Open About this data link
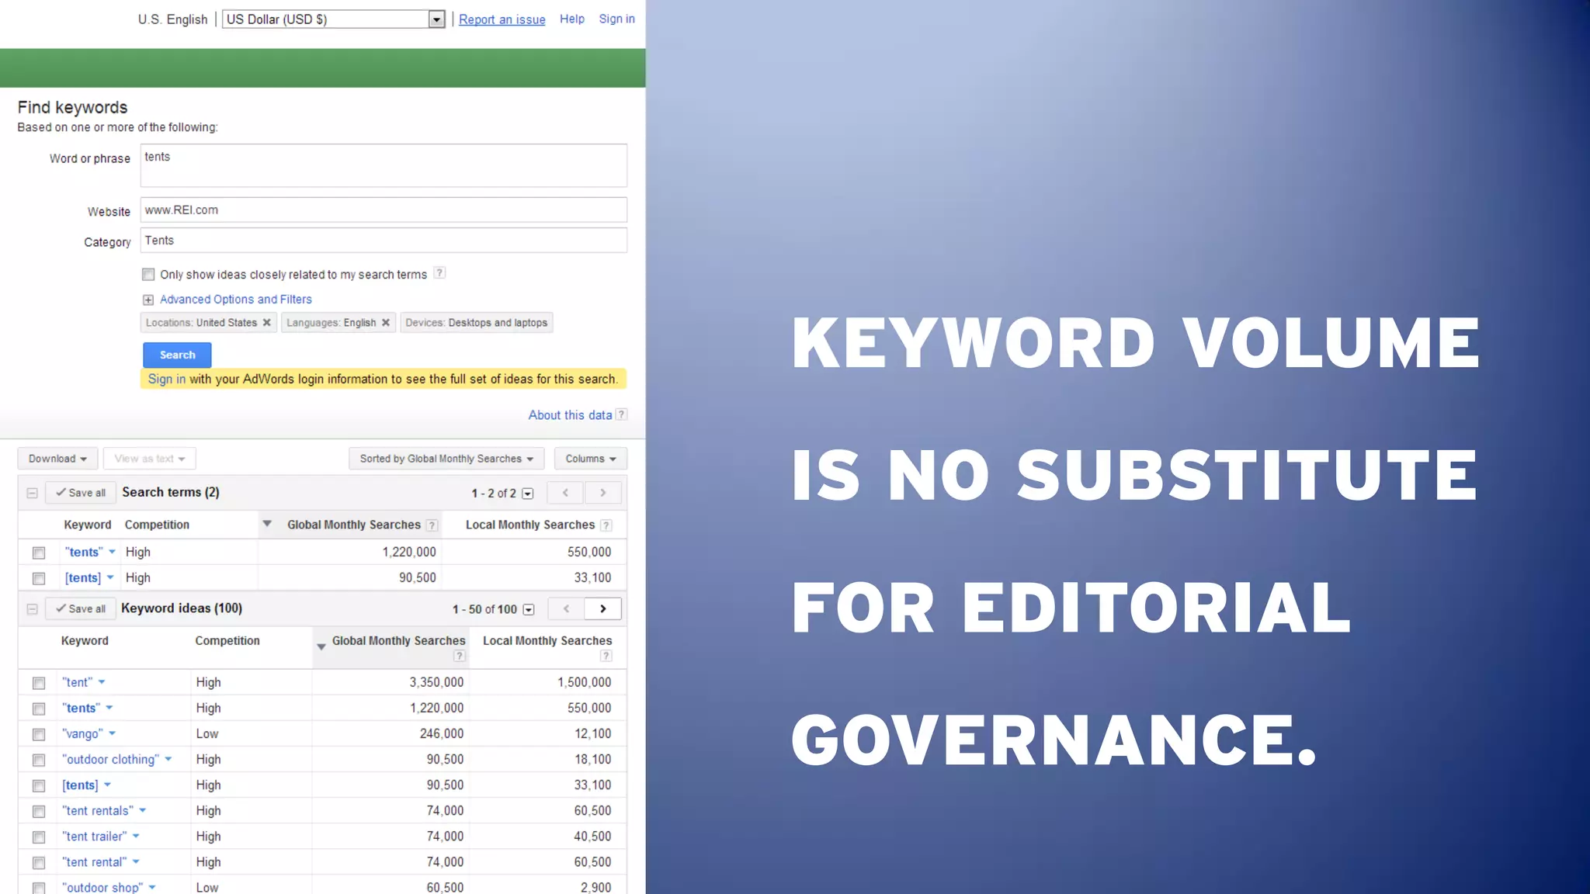 click(x=570, y=415)
